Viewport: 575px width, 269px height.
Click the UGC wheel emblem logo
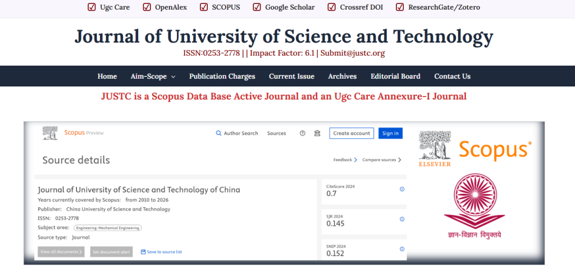475,207
